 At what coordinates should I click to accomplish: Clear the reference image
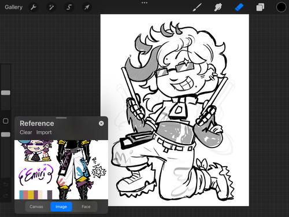26,133
